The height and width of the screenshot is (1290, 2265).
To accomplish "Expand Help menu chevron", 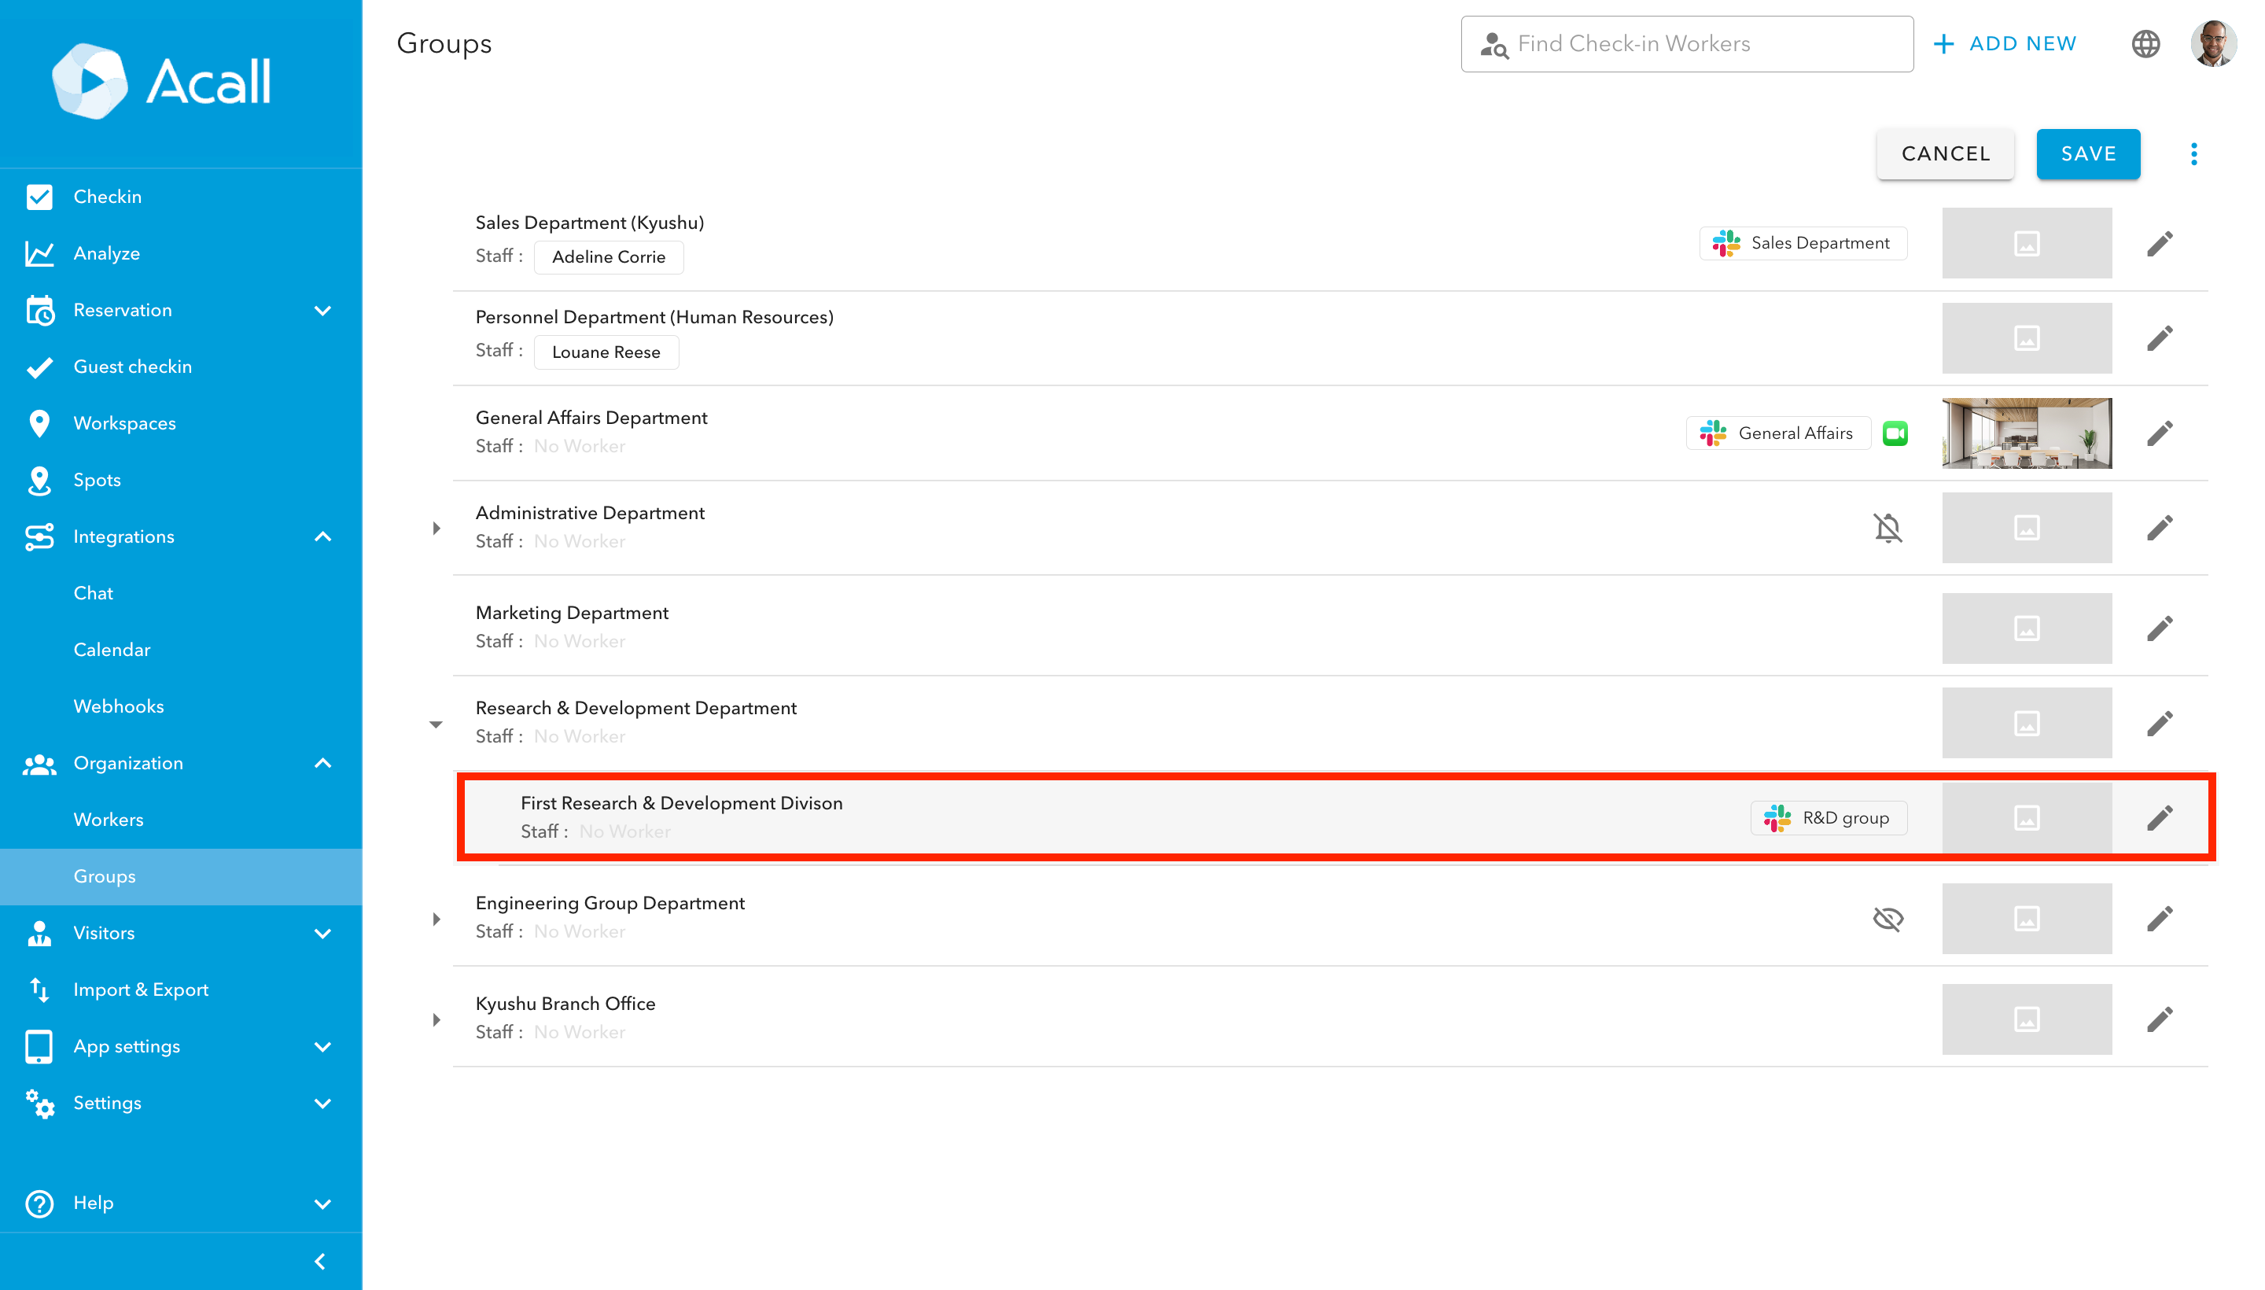I will (x=322, y=1203).
